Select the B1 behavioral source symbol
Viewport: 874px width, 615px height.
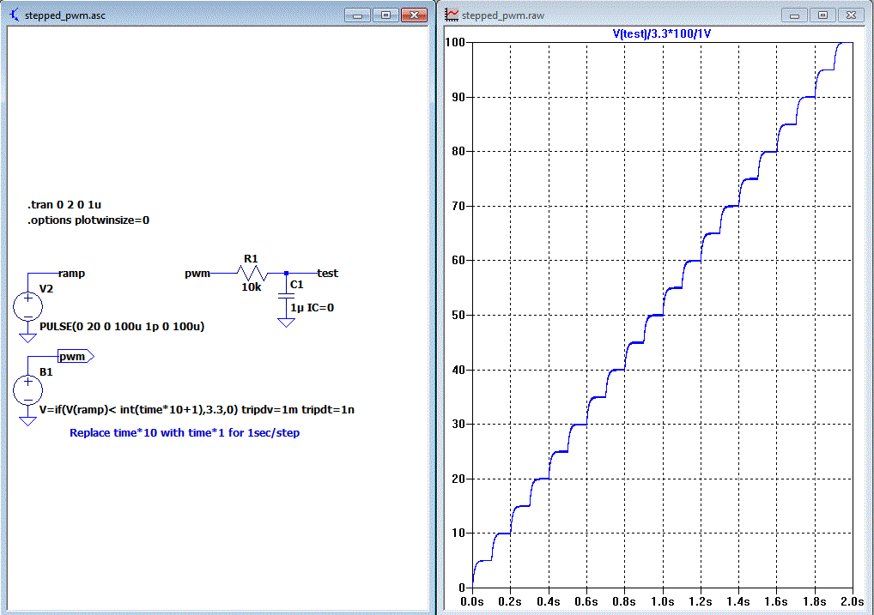[27, 389]
